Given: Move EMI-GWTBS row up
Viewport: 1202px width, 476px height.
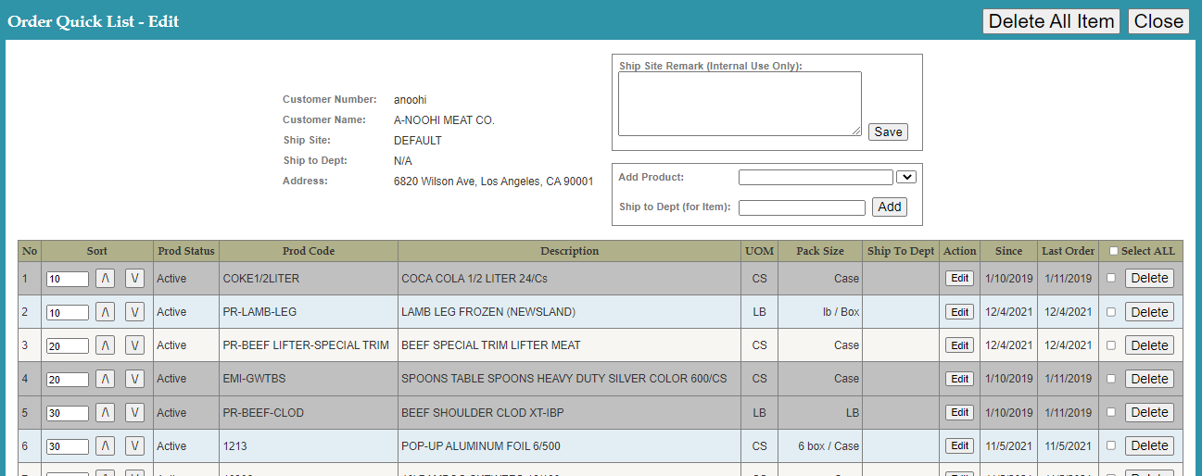Looking at the screenshot, I should (105, 379).
